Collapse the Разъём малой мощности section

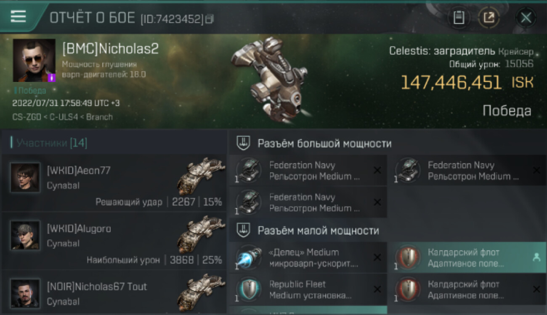click(x=243, y=230)
